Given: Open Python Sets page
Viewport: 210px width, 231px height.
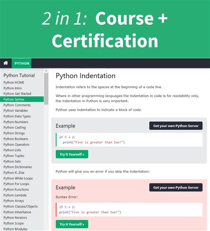Looking at the screenshot, I should (x=12, y=161).
